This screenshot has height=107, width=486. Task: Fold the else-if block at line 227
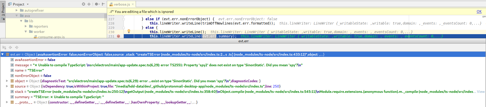tap(124, 19)
